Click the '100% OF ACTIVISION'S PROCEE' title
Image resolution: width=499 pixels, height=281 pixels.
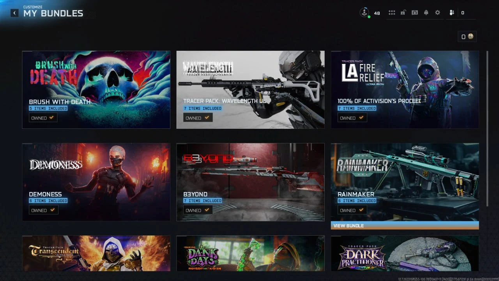coord(379,101)
